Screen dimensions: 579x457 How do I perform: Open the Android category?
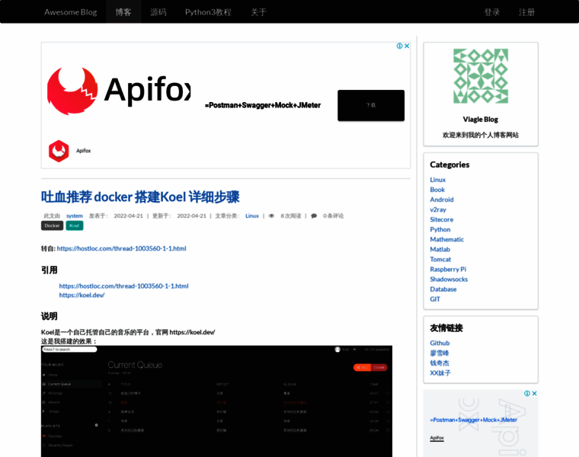[442, 200]
